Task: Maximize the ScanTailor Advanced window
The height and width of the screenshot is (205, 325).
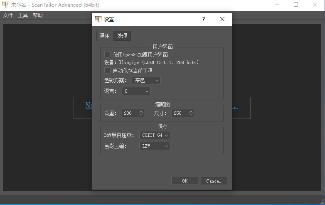Action: (x=296, y=5)
